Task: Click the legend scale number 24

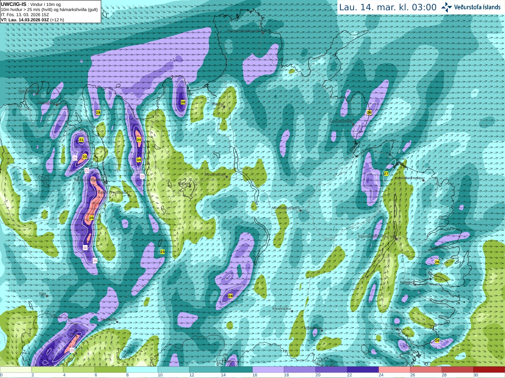Action: [381, 375]
